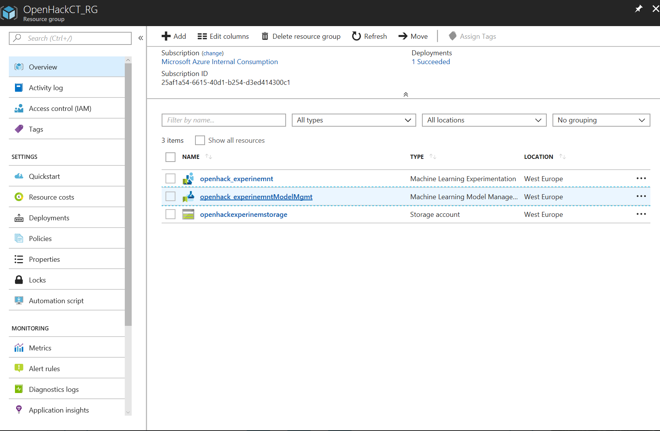Click the openhack_experinemntModelMgmt model management icon

[188, 197]
